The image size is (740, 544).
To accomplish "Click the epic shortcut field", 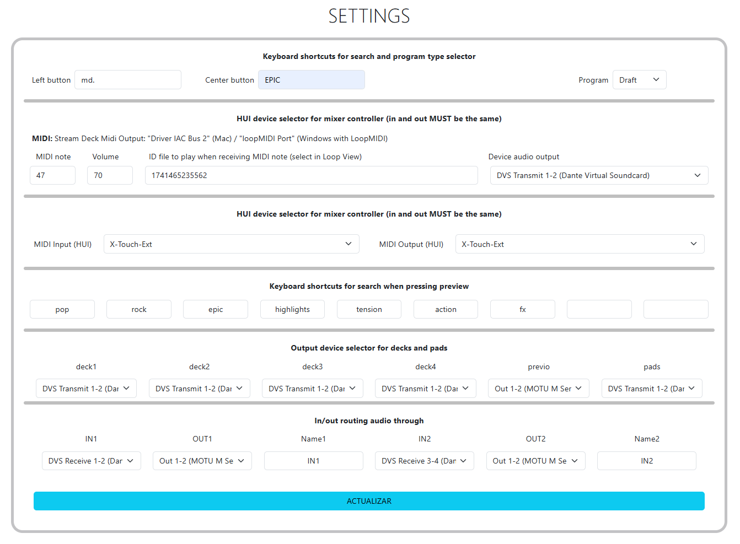I will pyautogui.click(x=216, y=309).
